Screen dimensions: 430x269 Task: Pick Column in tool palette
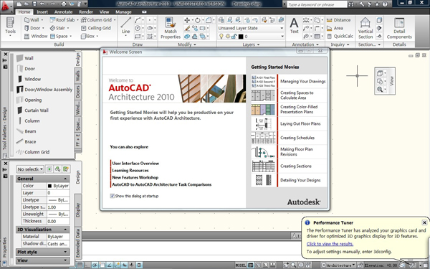[28, 121]
